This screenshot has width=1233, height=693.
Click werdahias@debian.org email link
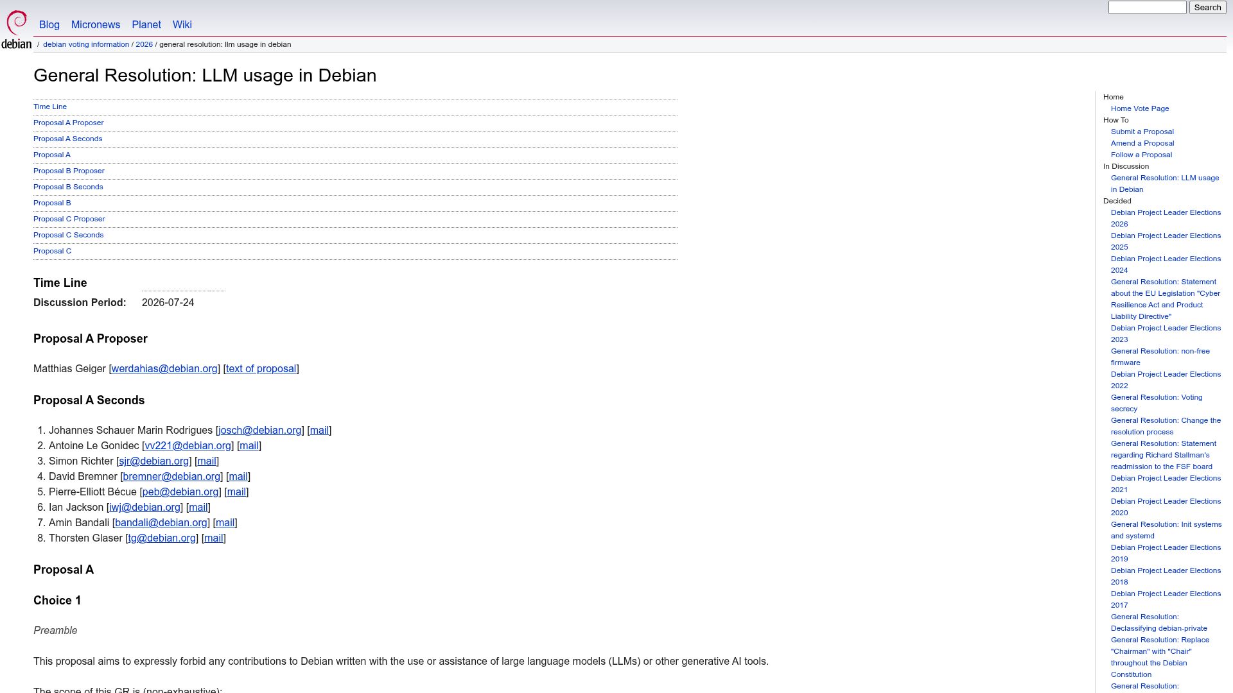click(x=164, y=368)
